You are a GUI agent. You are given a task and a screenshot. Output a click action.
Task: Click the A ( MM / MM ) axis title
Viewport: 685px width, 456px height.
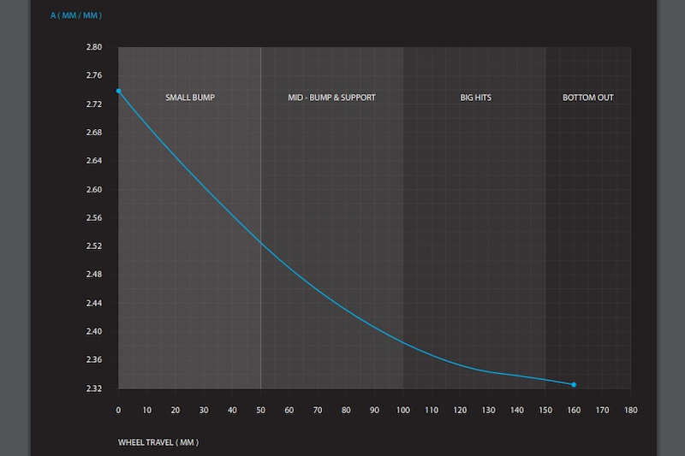(x=76, y=15)
